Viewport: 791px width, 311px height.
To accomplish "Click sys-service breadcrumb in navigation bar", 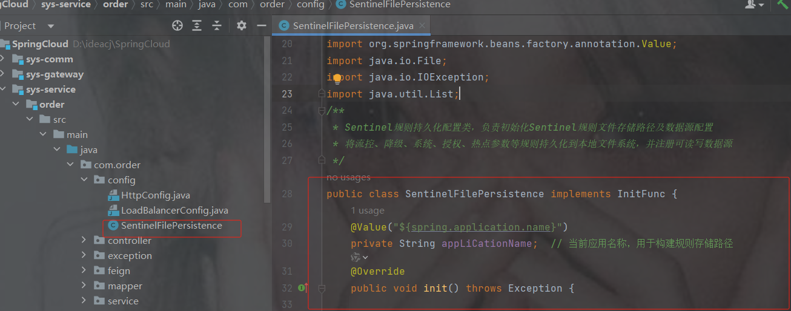I will 65,4.
